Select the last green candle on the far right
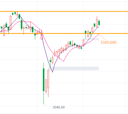This screenshot has height=114, width=128. (99, 23)
